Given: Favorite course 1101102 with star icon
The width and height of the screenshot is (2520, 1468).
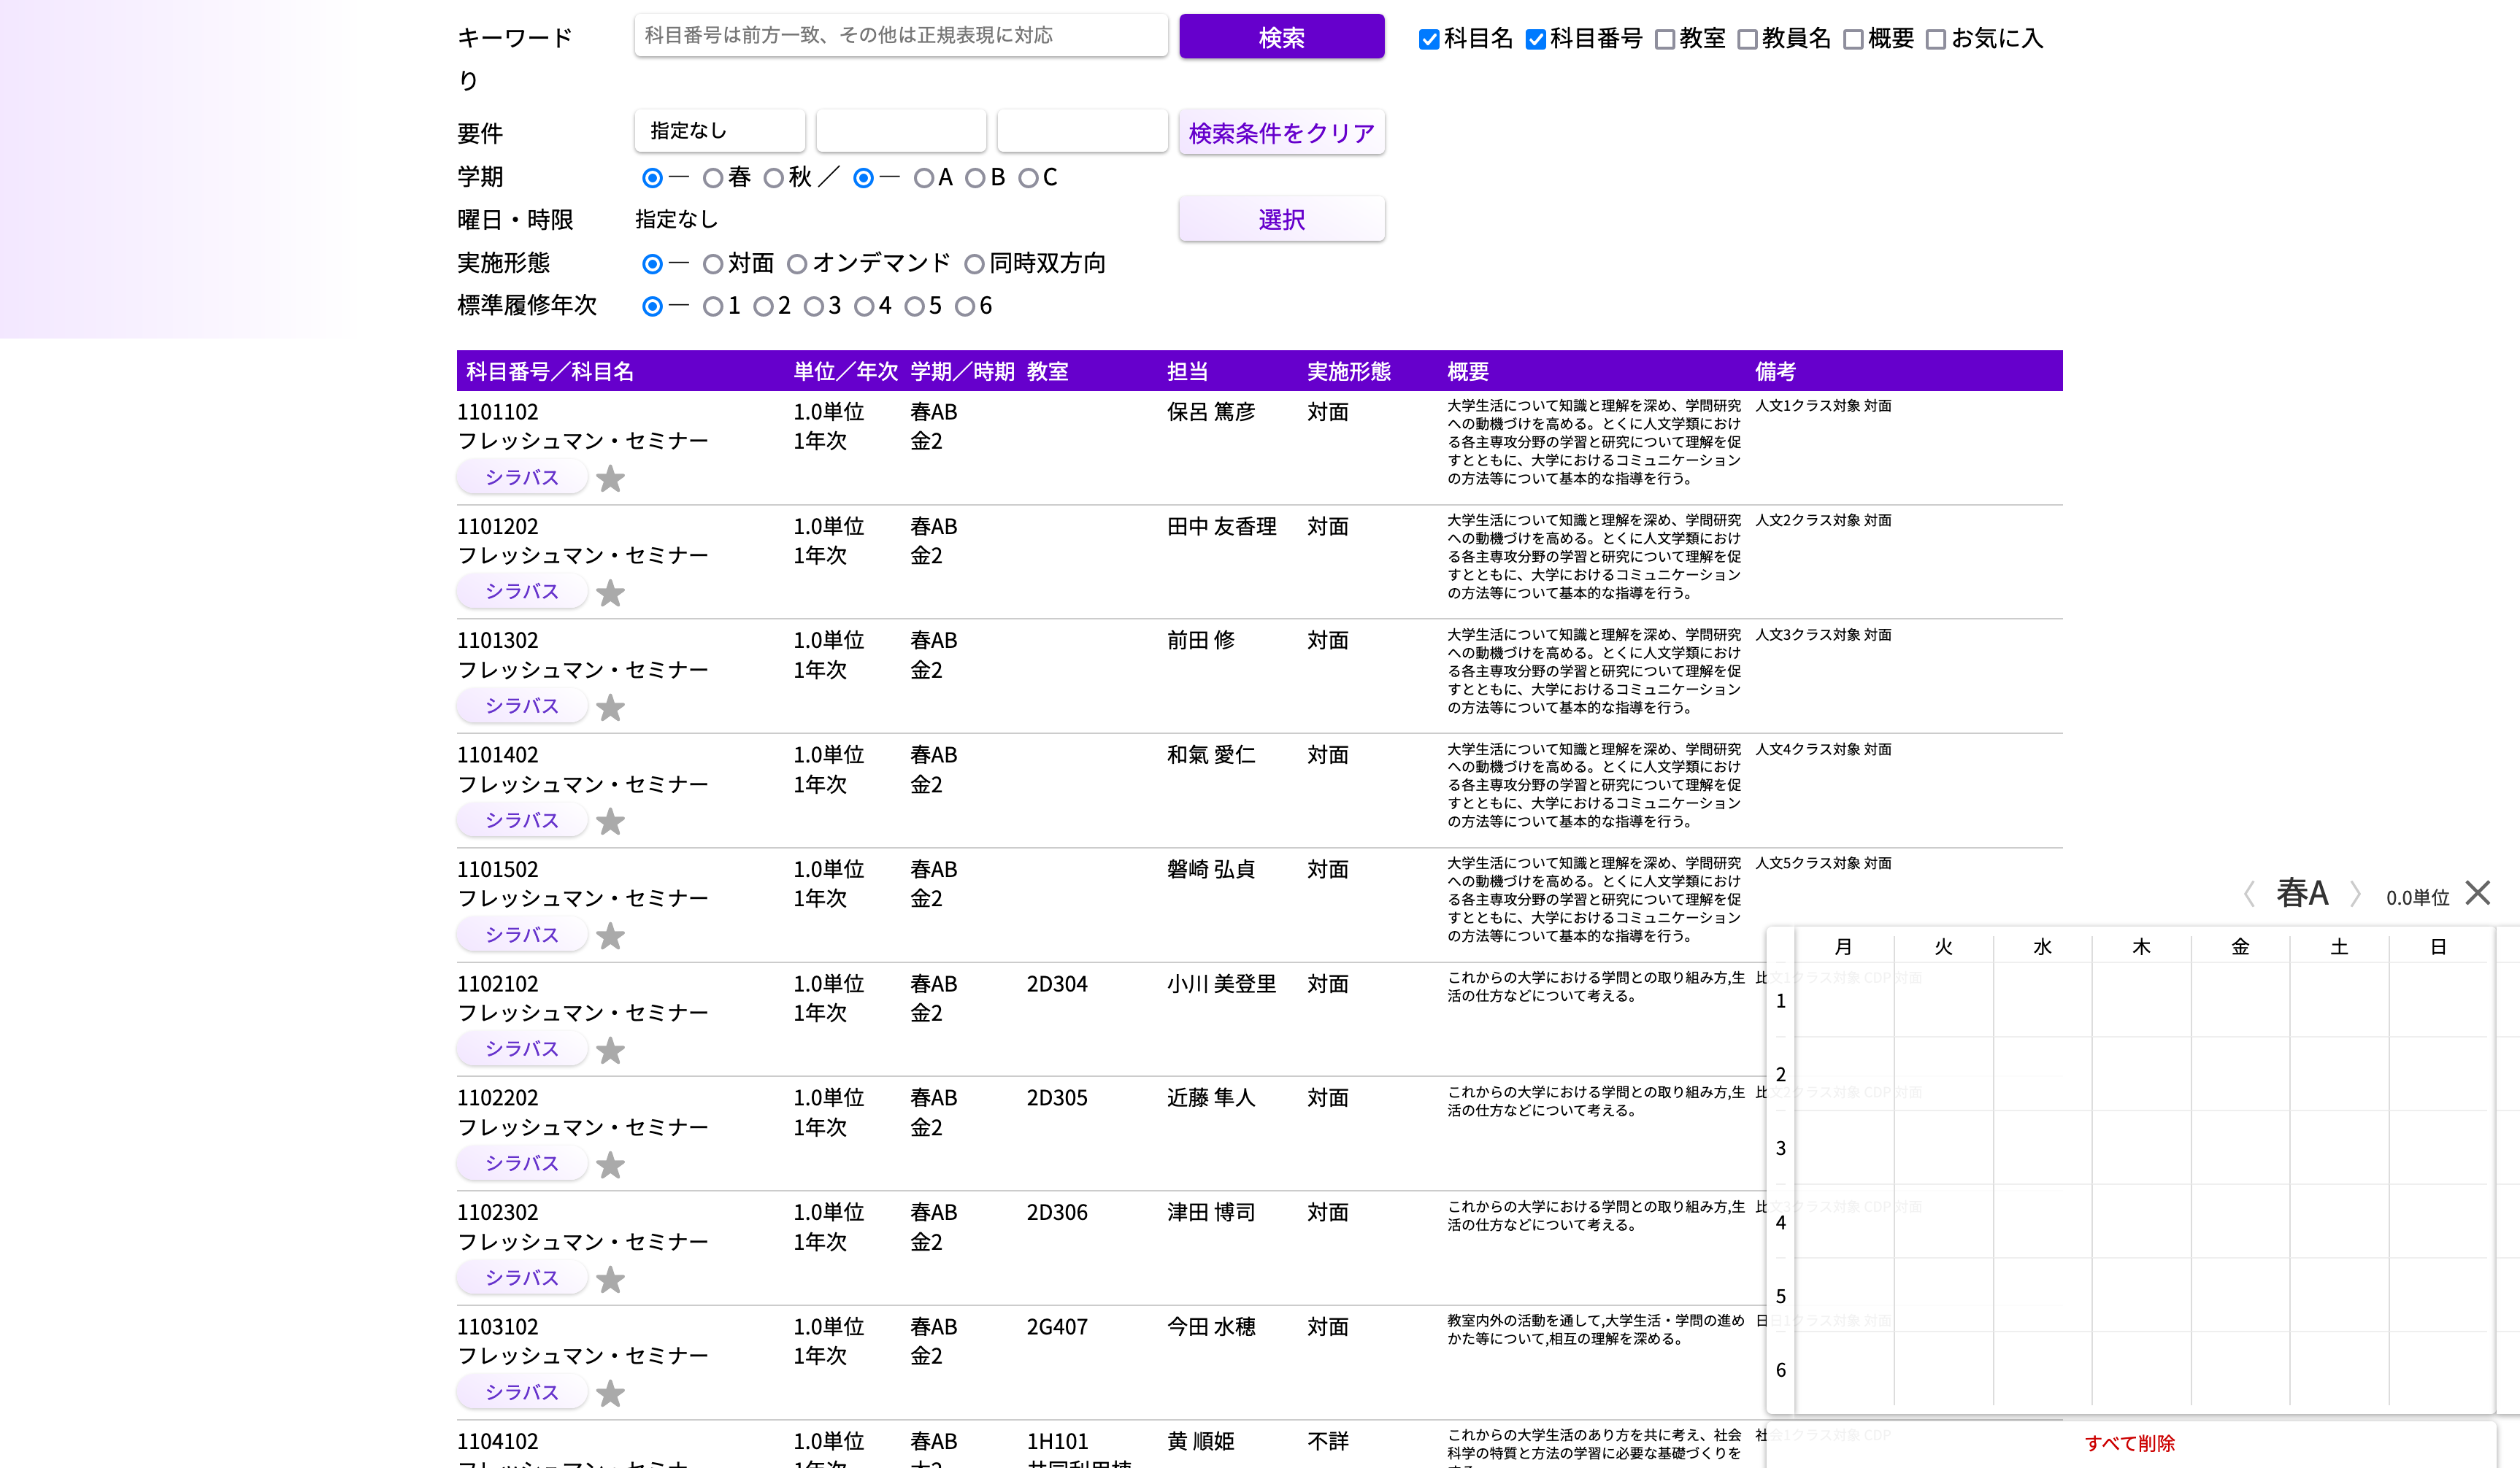Looking at the screenshot, I should (610, 479).
